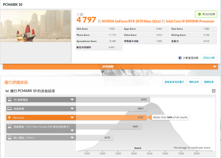221x158 pixels.
Task: Click the add to compare button
Action: [x=209, y=58]
